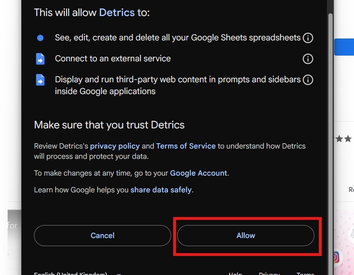Open the Google Account link

tap(199, 173)
